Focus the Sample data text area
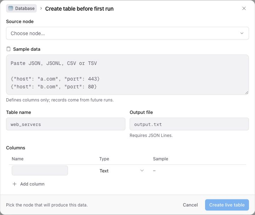The image size is (255, 215). tap(127, 75)
